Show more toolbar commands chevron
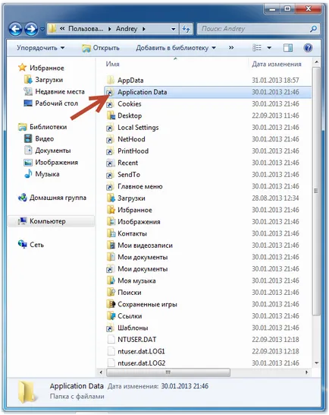 tap(231, 48)
